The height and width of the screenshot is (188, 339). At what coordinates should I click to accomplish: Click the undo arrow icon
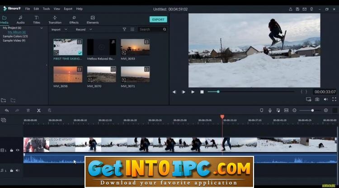[7, 110]
